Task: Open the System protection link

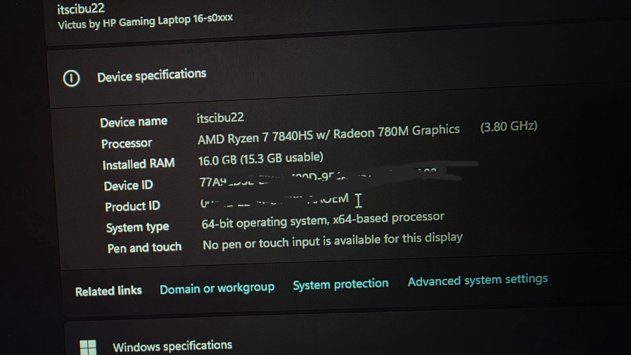Action: [x=340, y=284]
